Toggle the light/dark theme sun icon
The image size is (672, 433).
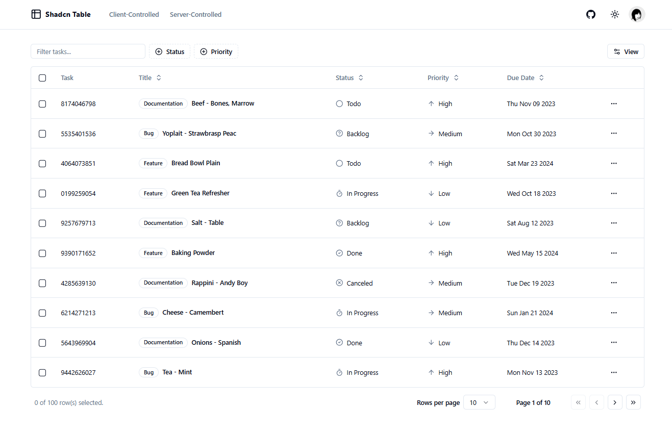click(x=615, y=15)
